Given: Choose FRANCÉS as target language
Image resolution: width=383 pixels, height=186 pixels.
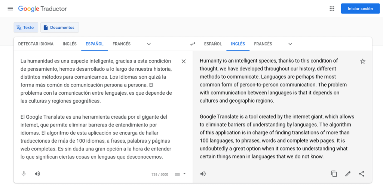Looking at the screenshot, I should click(x=263, y=44).
